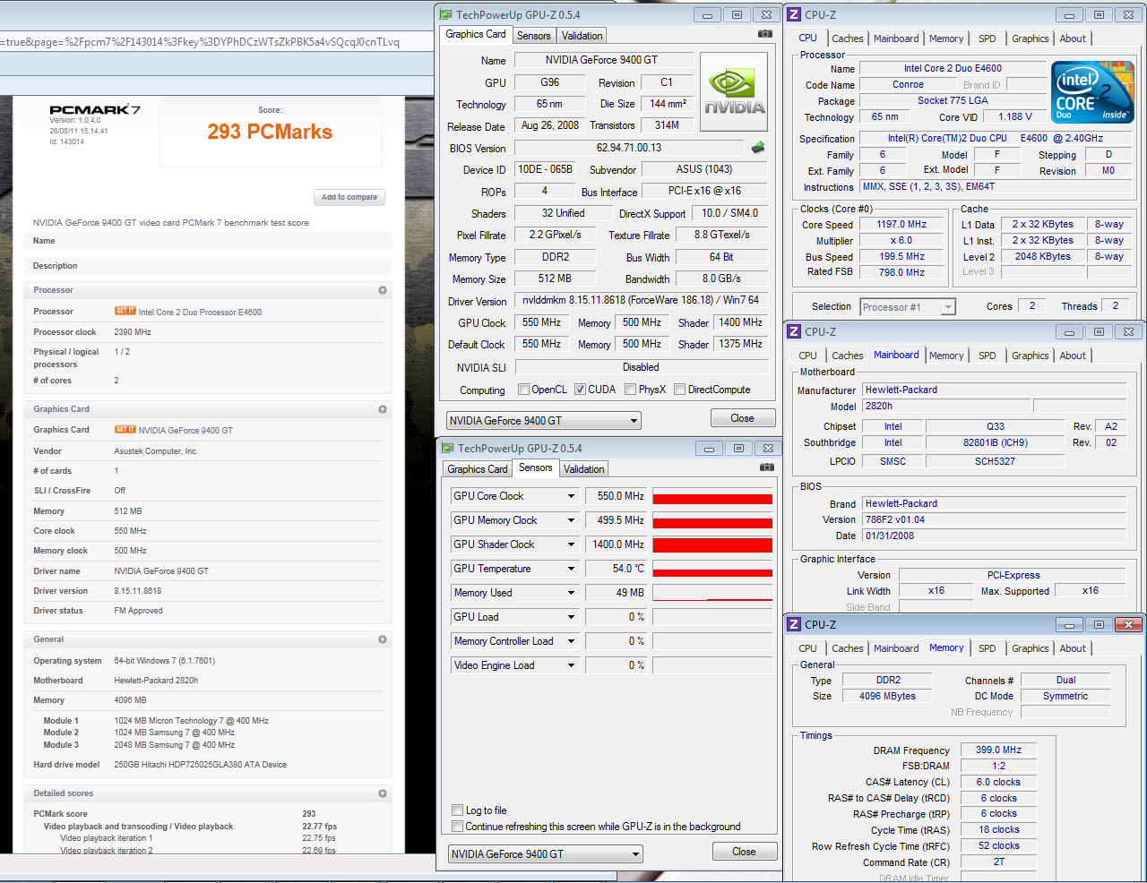Open About tab in top CPU-Z window

tap(1073, 39)
